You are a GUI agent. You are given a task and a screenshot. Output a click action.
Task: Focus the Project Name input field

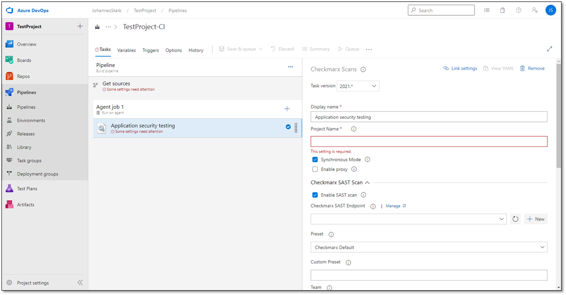coord(429,141)
